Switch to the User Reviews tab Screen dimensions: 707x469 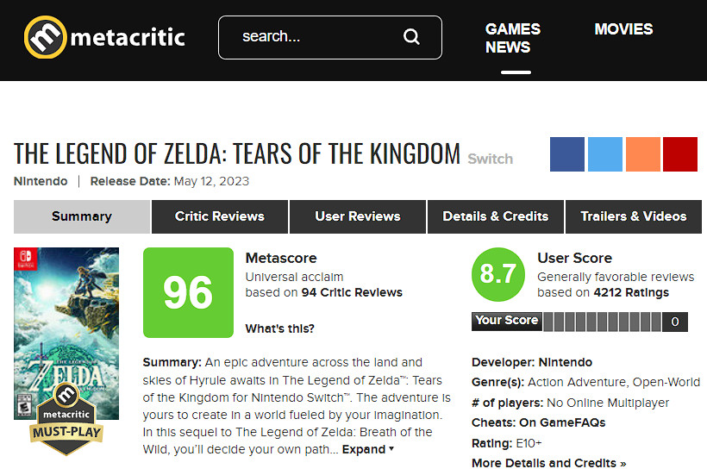(x=358, y=216)
